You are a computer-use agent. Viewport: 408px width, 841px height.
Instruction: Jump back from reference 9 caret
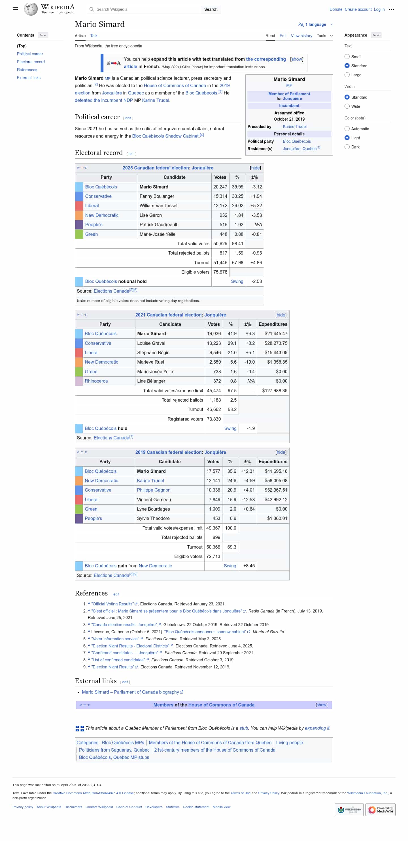click(x=89, y=667)
